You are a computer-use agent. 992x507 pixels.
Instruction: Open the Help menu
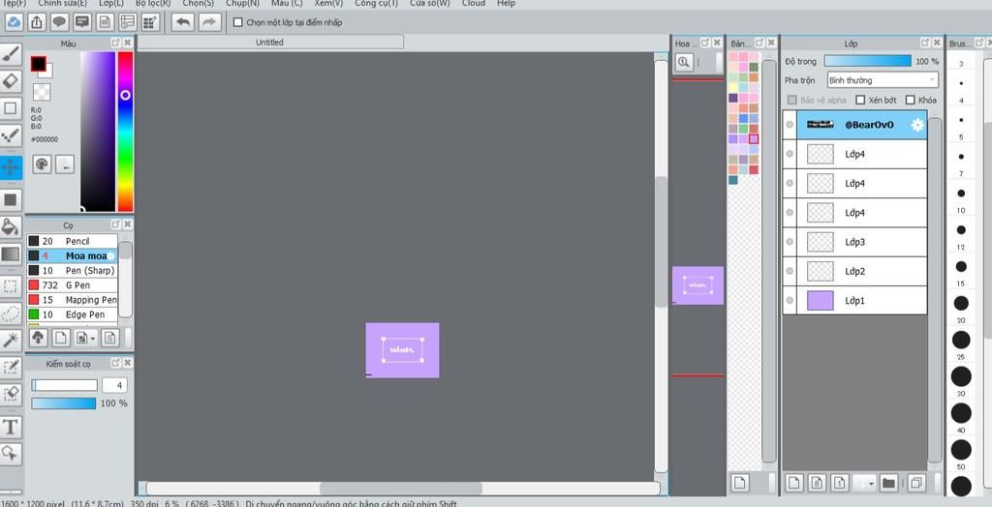tap(506, 3)
